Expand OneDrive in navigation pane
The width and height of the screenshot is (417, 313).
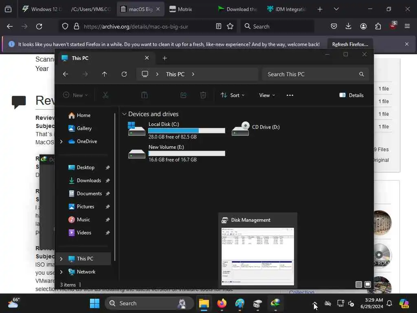61,141
